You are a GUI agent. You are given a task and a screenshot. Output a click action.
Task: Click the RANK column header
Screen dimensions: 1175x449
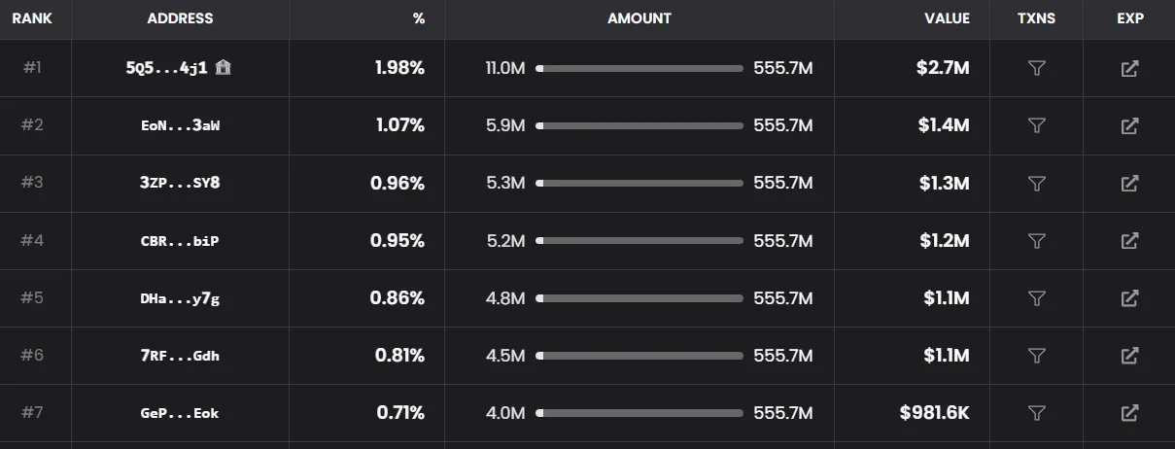coord(32,18)
